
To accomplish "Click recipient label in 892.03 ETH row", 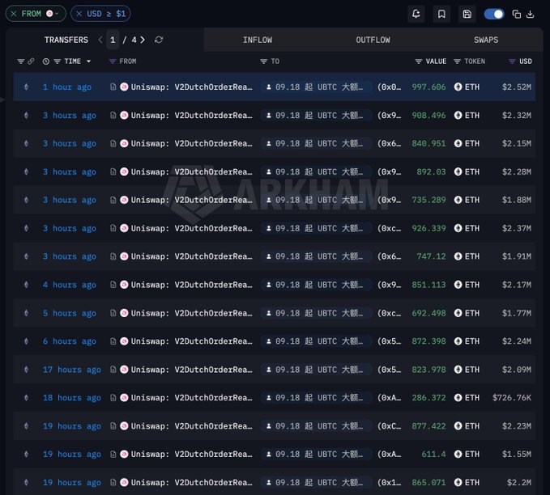I will (316, 171).
